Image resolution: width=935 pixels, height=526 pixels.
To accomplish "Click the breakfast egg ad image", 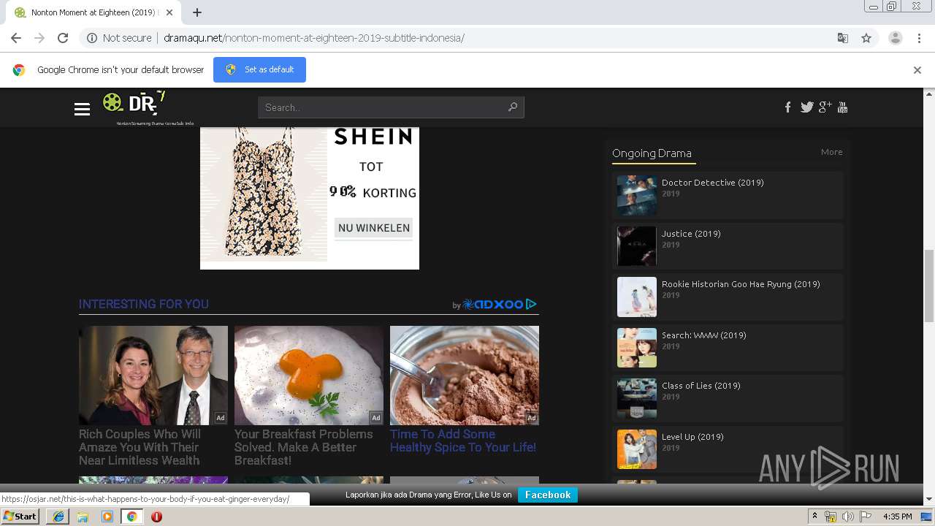I will click(309, 376).
